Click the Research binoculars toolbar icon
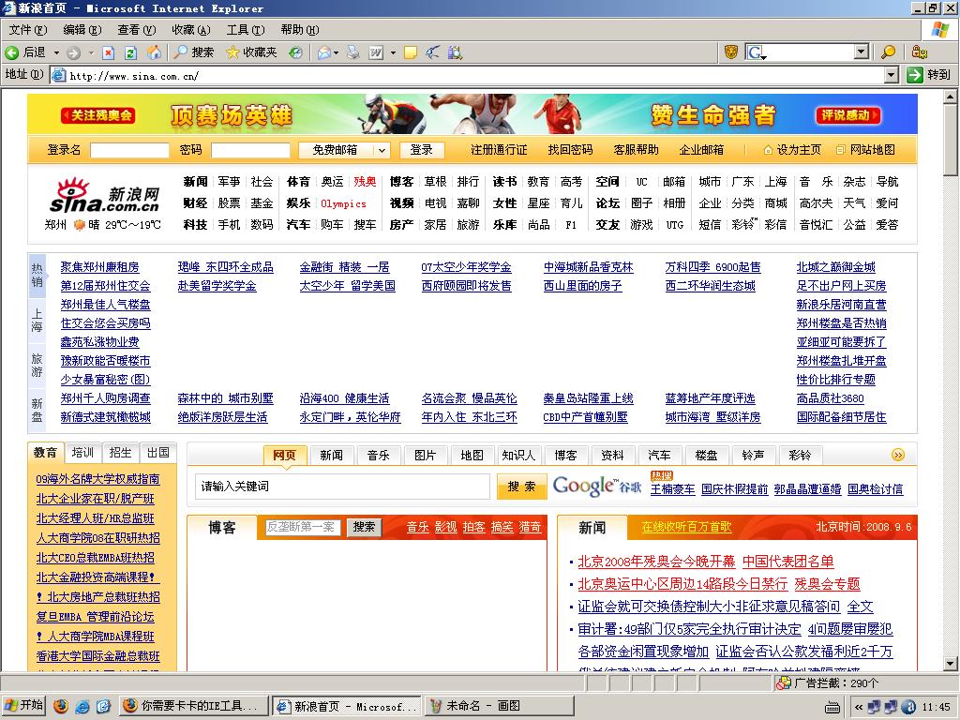 [x=455, y=52]
